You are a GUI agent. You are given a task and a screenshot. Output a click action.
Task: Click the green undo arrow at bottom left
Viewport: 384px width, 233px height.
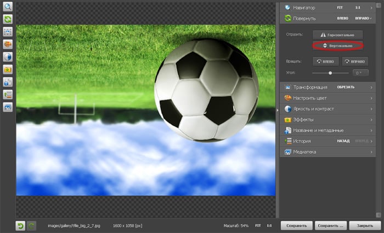[20, 225]
